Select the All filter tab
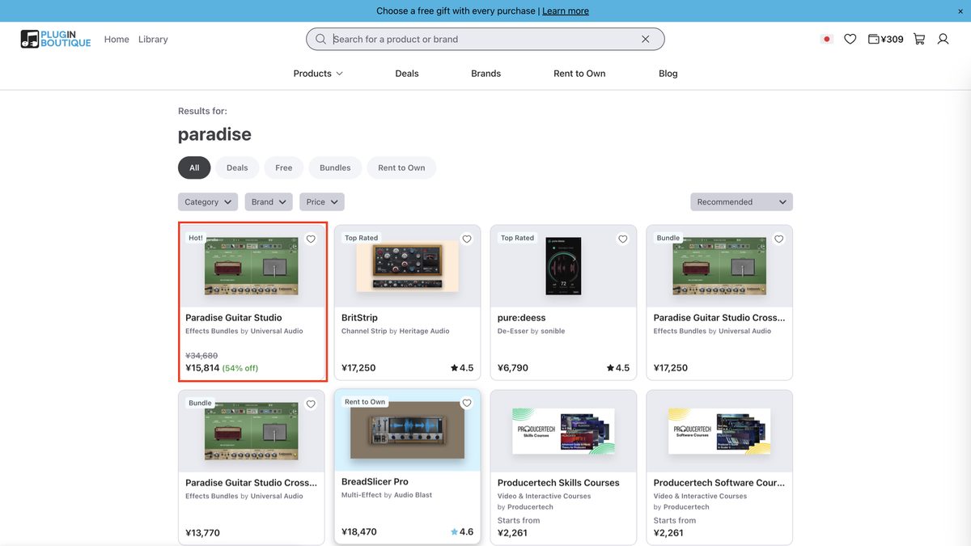971x546 pixels. [x=194, y=167]
